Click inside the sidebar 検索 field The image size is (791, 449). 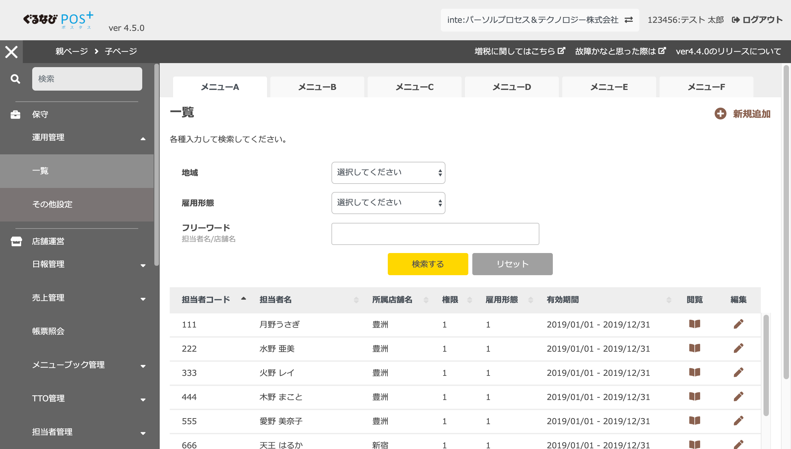(87, 79)
